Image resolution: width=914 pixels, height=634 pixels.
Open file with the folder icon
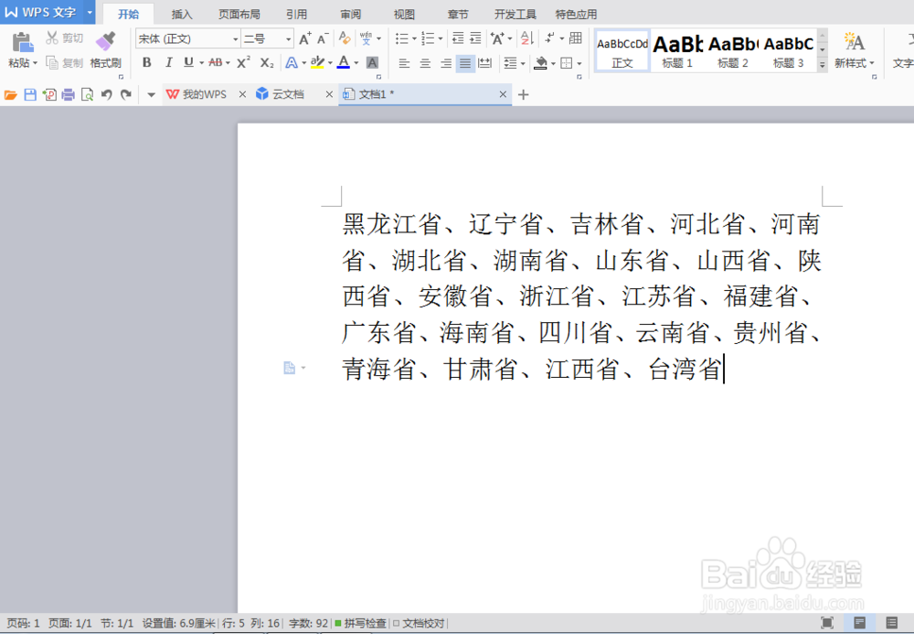click(x=10, y=94)
